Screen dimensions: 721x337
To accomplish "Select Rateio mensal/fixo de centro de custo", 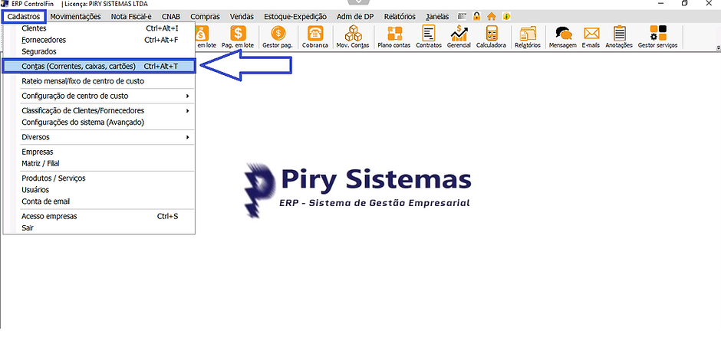I will coord(99,81).
